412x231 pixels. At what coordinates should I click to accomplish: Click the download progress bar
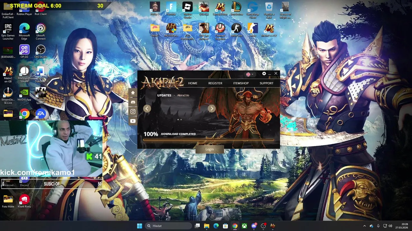[x=209, y=140]
